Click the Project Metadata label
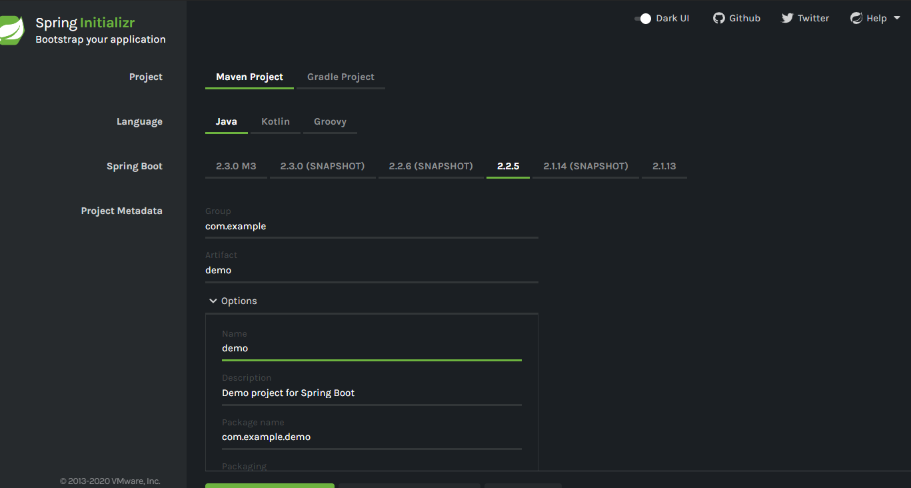The height and width of the screenshot is (488, 911). point(122,211)
